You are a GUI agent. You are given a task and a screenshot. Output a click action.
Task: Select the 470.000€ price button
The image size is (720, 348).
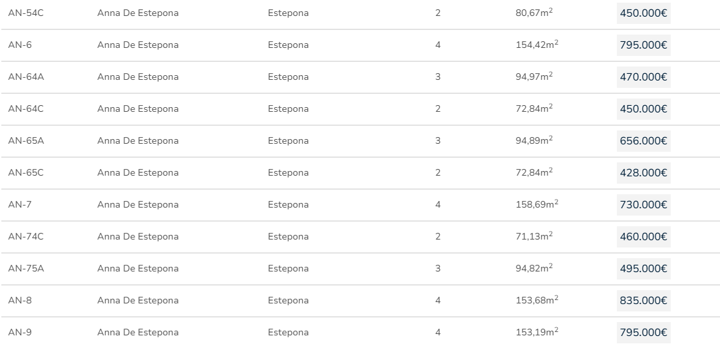tap(643, 77)
